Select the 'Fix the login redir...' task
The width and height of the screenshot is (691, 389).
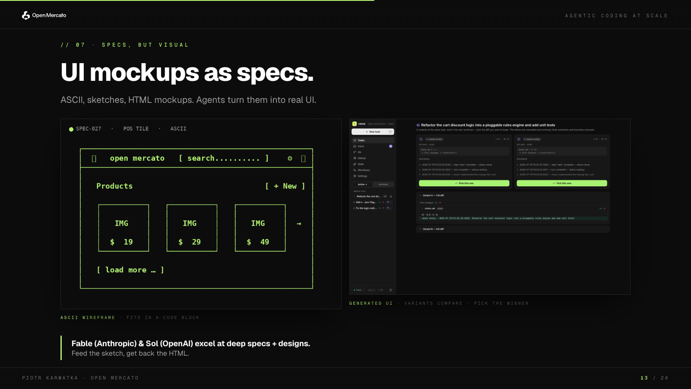[365, 208]
